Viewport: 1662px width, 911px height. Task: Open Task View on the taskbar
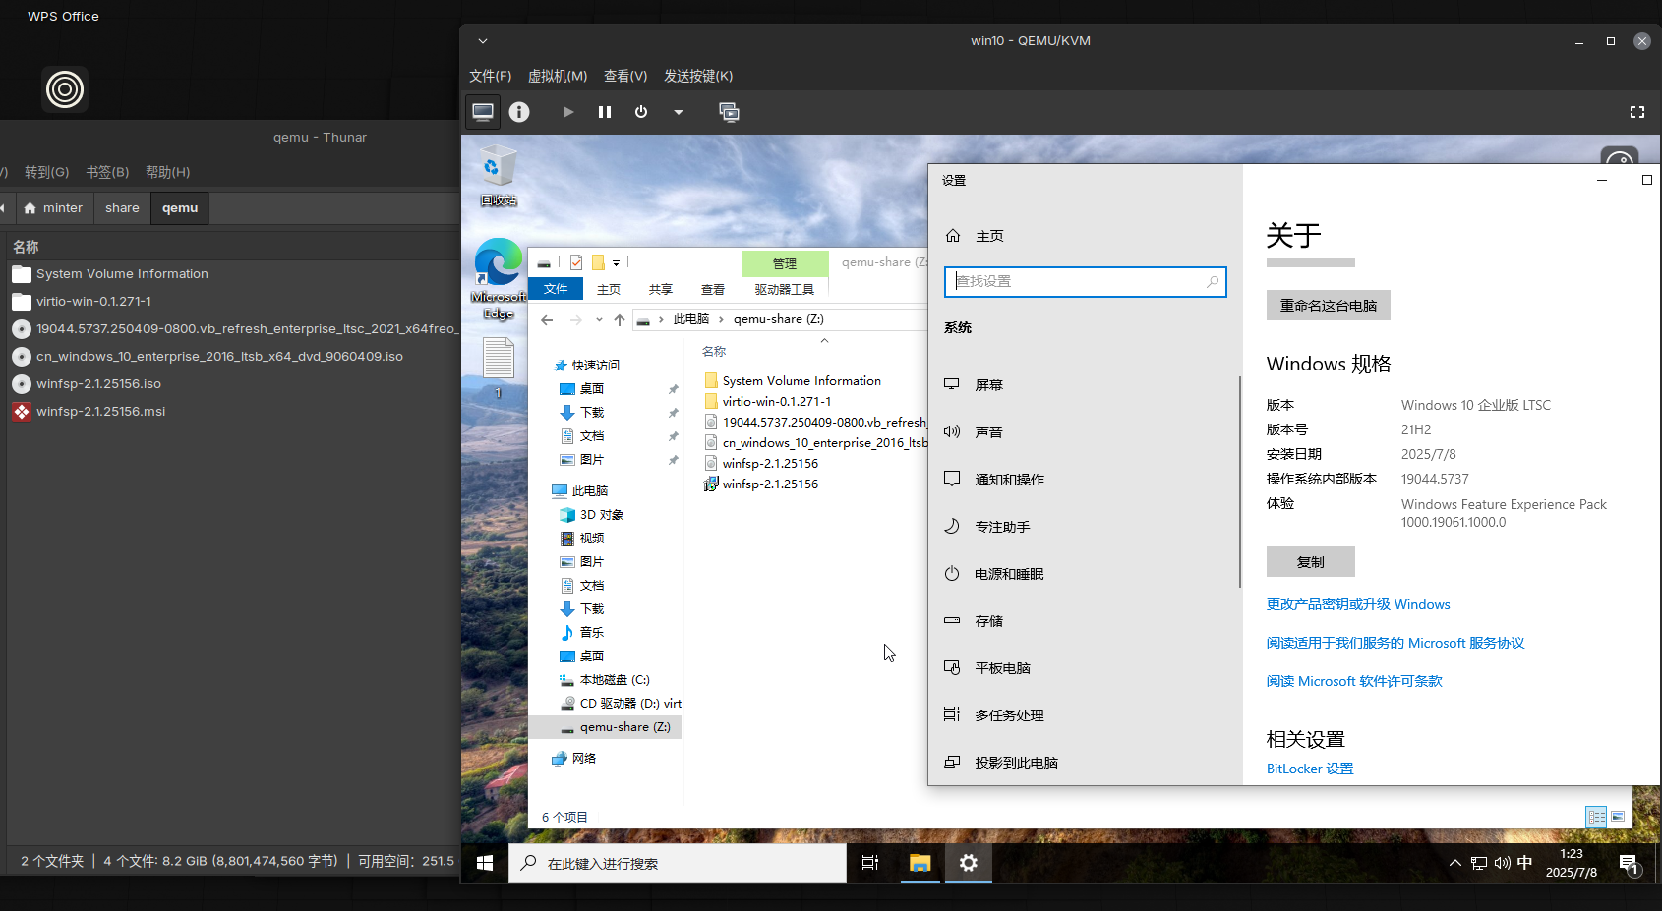pyautogui.click(x=870, y=863)
